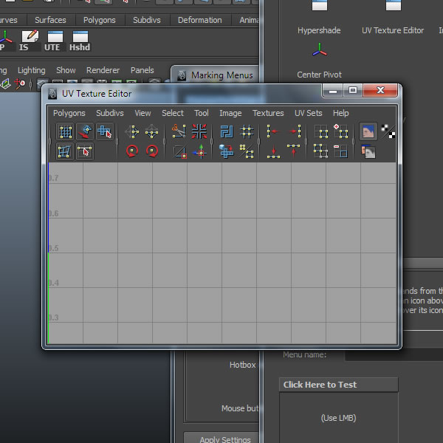Open viewport Panels menu
This screenshot has width=443, height=443.
142,70
